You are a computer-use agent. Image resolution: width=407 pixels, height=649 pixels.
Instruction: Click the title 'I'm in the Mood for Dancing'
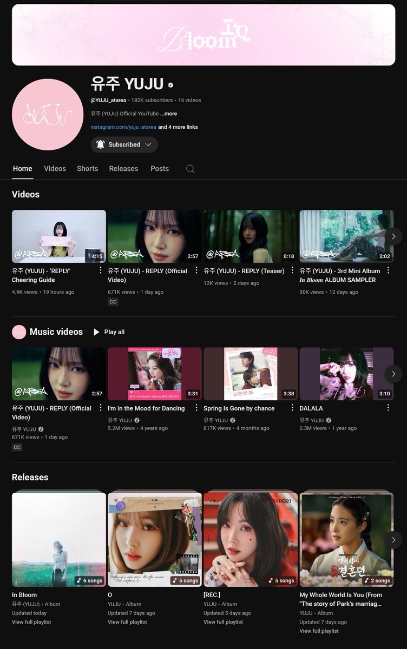(146, 408)
